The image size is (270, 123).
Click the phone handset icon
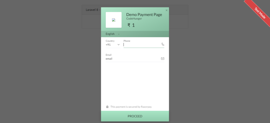point(163,44)
